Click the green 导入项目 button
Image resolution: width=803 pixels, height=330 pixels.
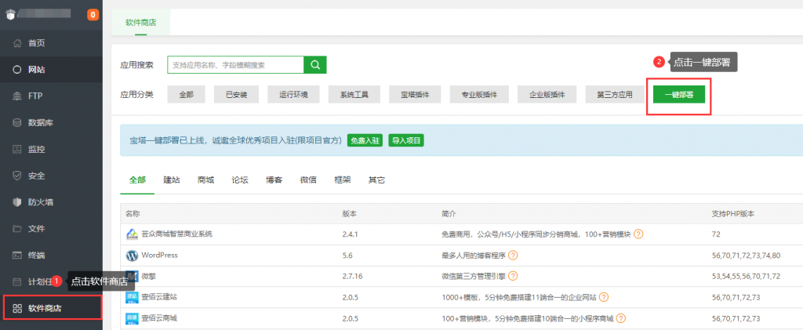[x=406, y=140]
